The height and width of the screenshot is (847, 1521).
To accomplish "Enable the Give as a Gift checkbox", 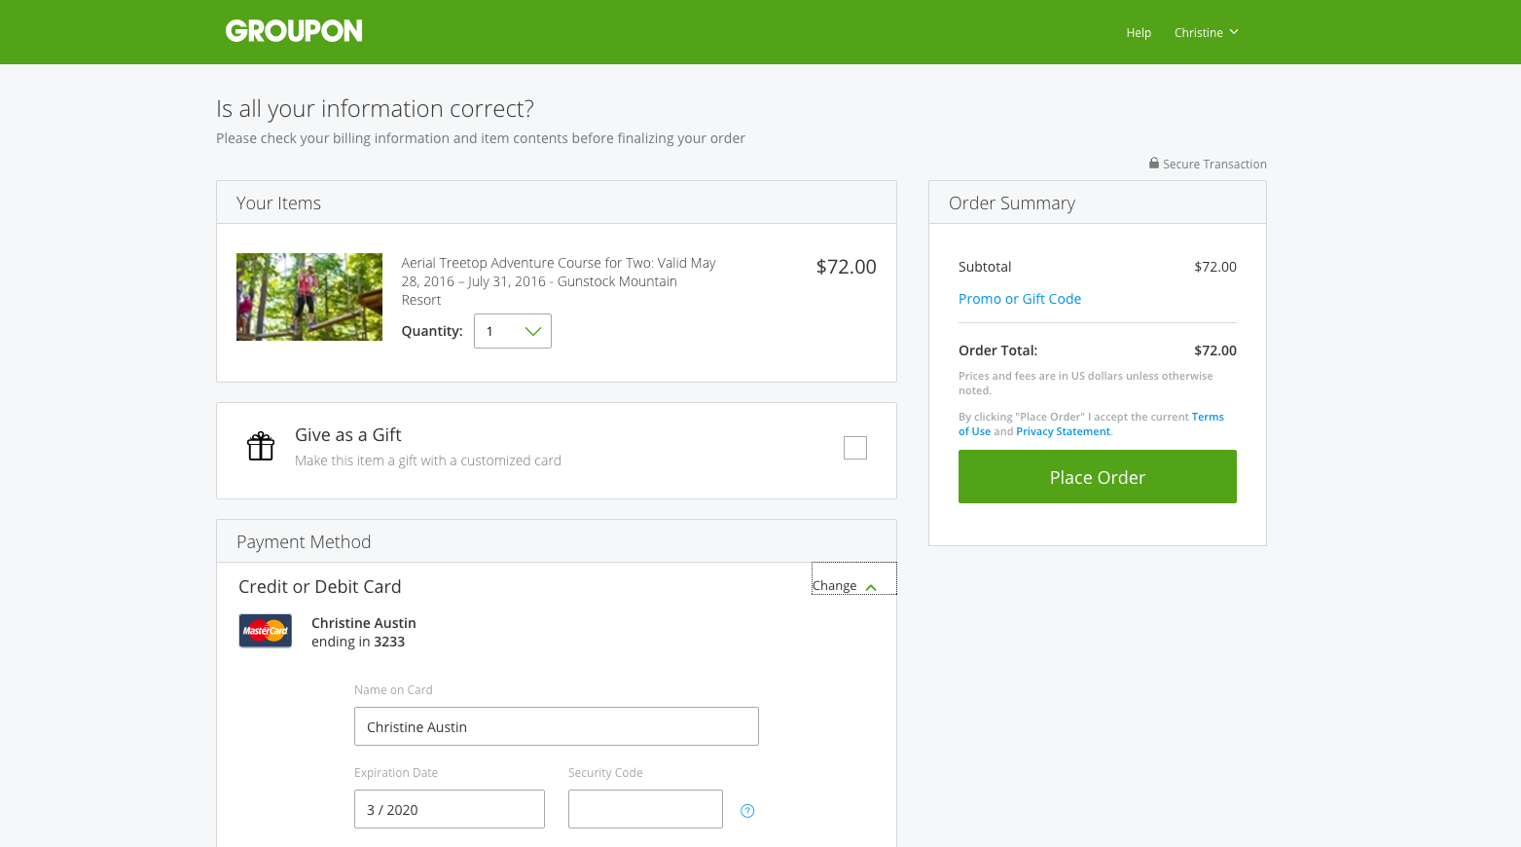I will tap(855, 448).
